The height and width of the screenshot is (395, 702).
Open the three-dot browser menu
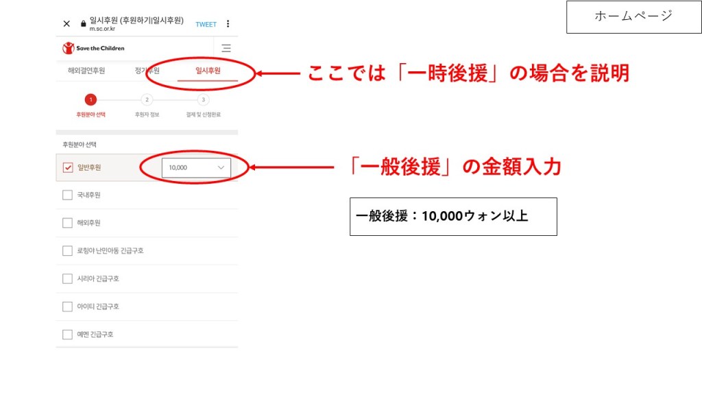click(228, 24)
